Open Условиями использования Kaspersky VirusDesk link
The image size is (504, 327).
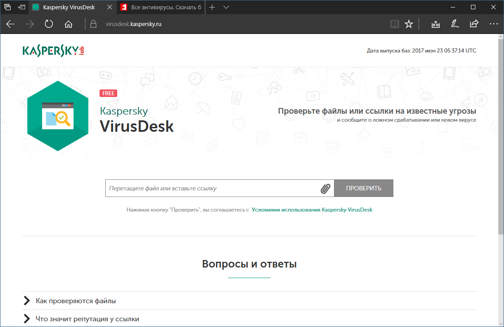312,210
